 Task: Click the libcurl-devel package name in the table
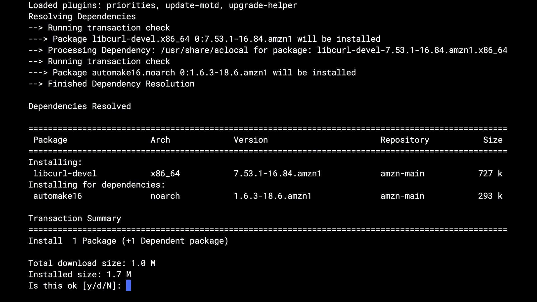65,173
